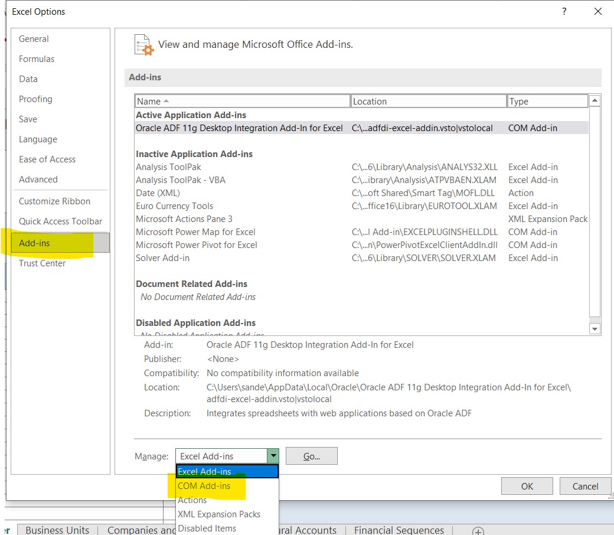The height and width of the screenshot is (535, 614).
Task: Sort add-ins by Type column
Action: [547, 101]
